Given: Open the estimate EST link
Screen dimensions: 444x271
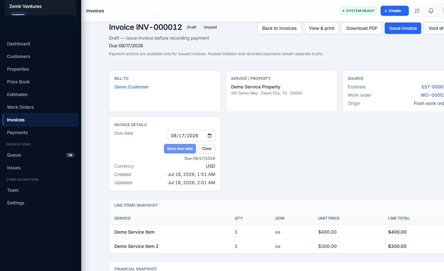Looking at the screenshot, I should (433, 87).
